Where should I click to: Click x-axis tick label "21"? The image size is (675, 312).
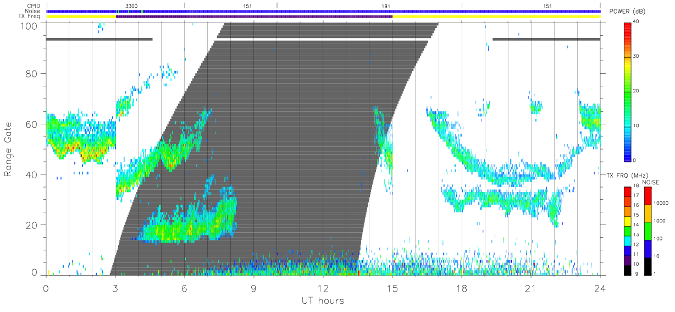point(531,289)
